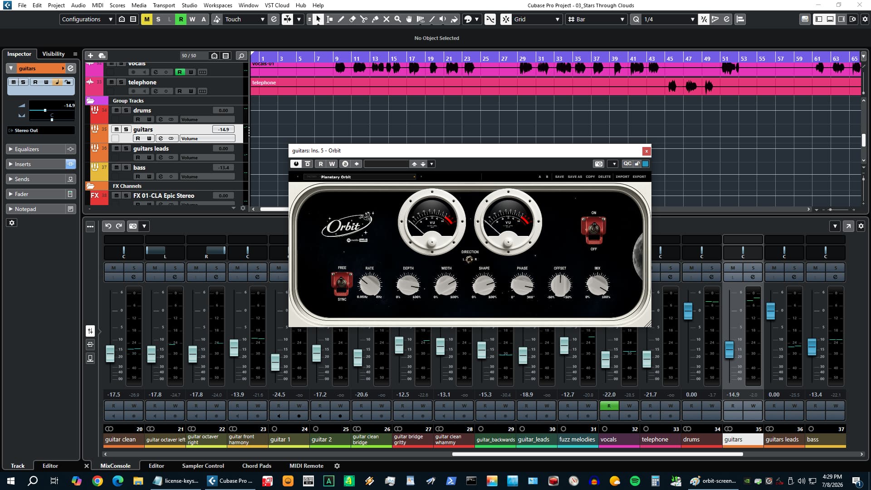871x490 pixels.
Task: Toggle Orbit plugin power bypass button
Action: [x=296, y=164]
